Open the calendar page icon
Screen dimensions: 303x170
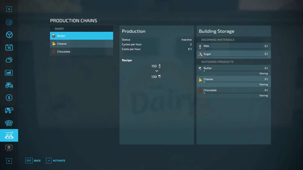click(9, 47)
